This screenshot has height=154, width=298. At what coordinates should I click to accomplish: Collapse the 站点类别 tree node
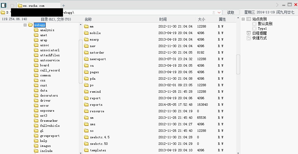[243, 19]
